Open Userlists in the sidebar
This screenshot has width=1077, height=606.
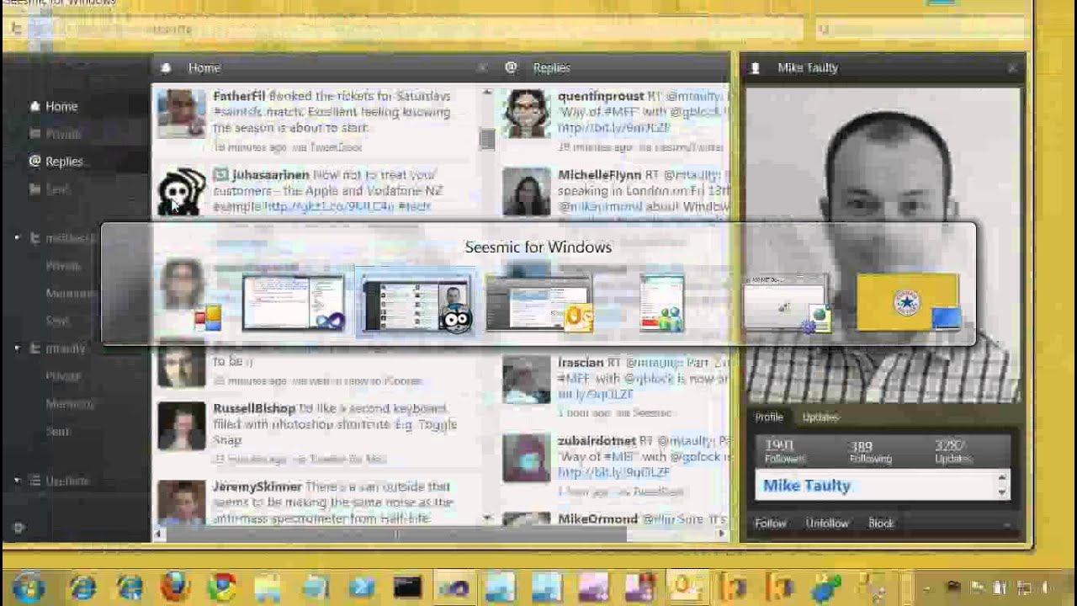[x=67, y=481]
